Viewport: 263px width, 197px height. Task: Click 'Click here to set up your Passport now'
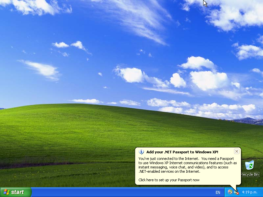point(169,180)
